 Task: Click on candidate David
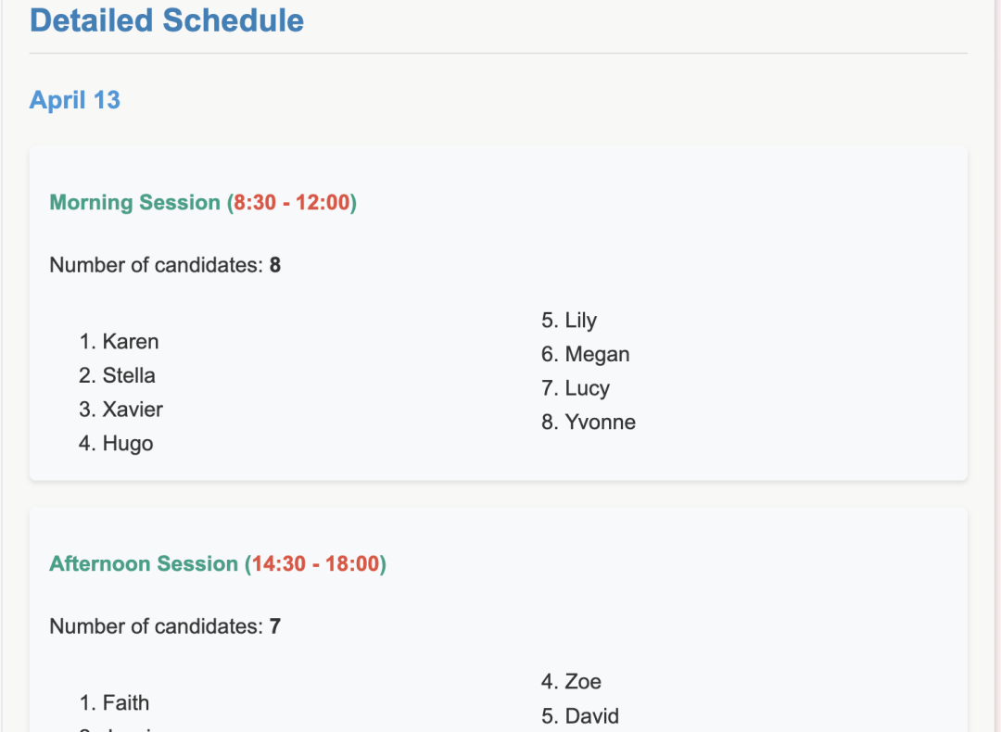[592, 716]
